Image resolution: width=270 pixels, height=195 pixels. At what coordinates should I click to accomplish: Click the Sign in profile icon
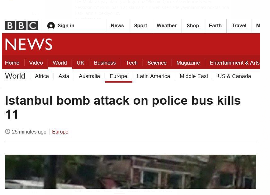tap(51, 25)
